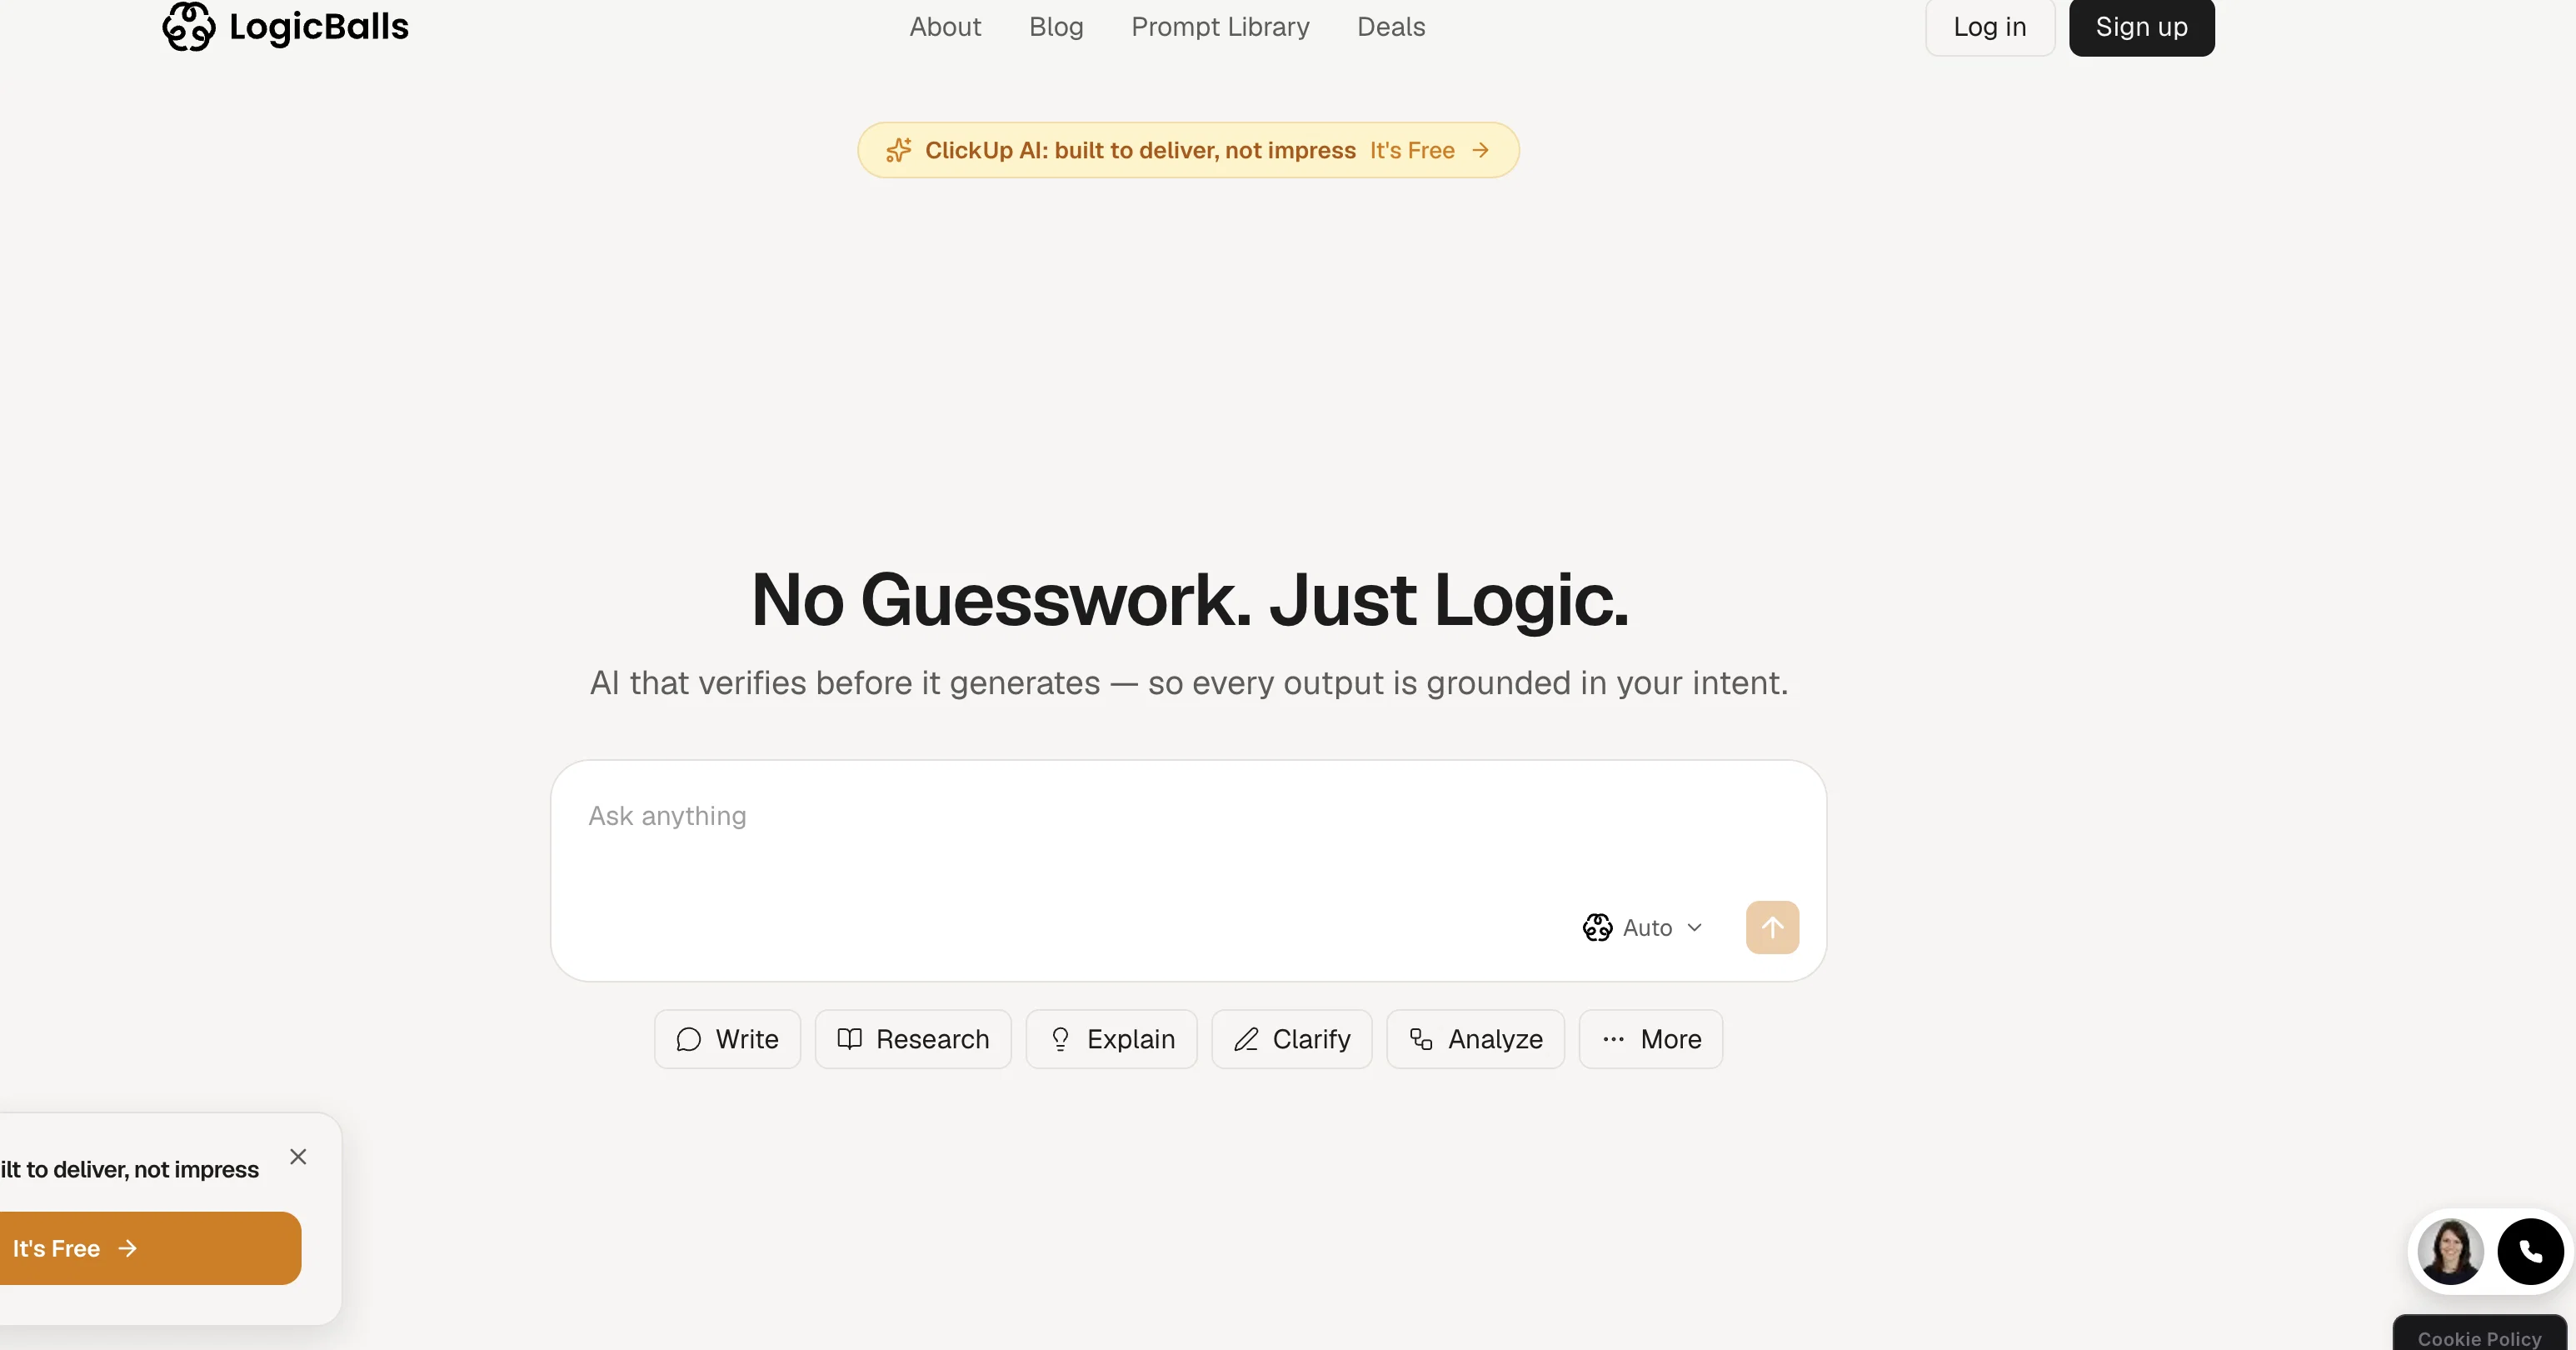This screenshot has width=2576, height=1350.
Task: Click the 'No Guesswork. Just Logic.' heading
Action: (x=1189, y=600)
